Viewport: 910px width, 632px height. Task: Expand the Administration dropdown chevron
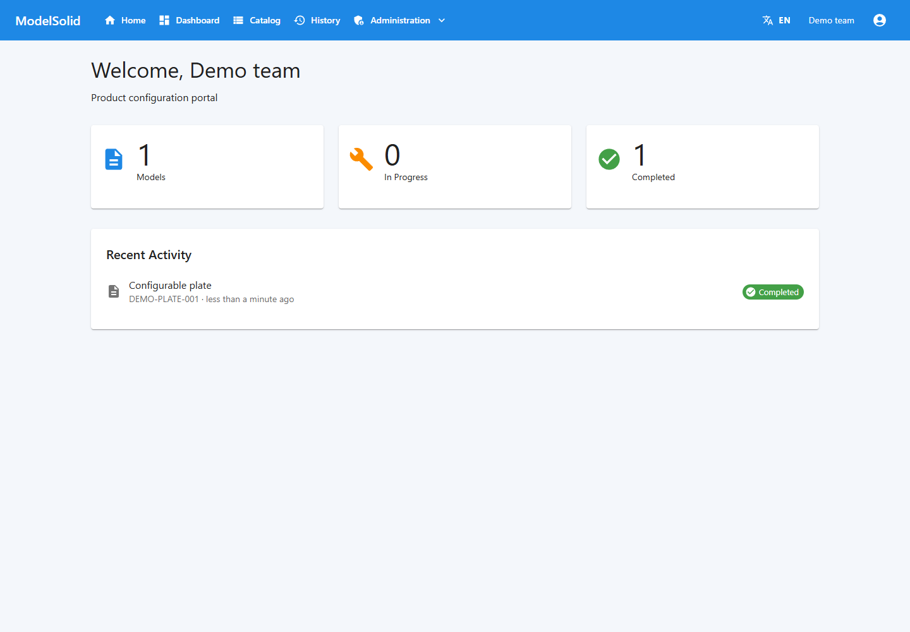pyautogui.click(x=442, y=20)
